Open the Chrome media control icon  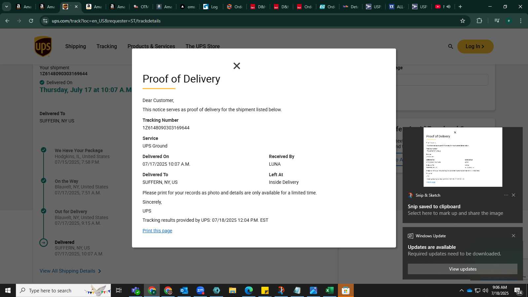click(497, 21)
